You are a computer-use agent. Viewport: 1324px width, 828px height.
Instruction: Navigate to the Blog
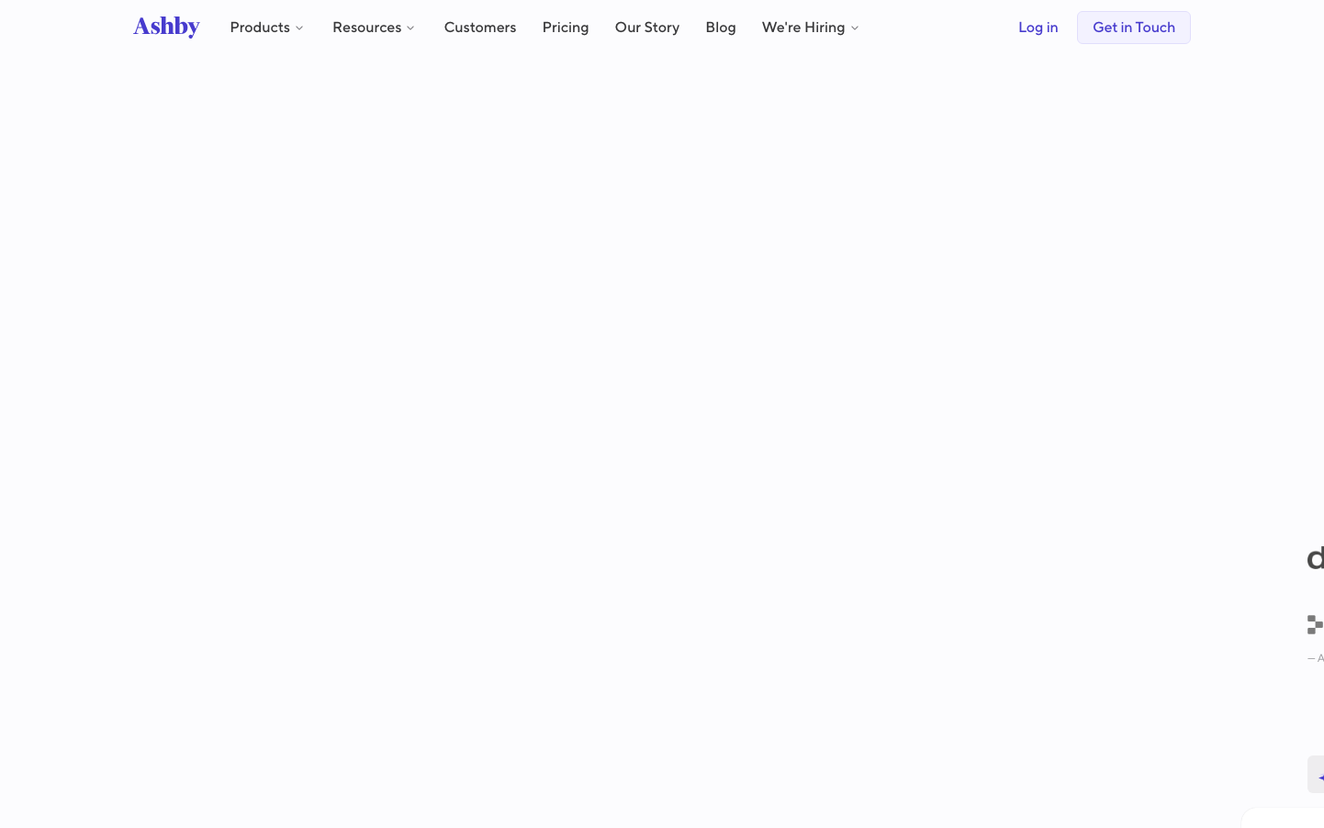pyautogui.click(x=720, y=28)
